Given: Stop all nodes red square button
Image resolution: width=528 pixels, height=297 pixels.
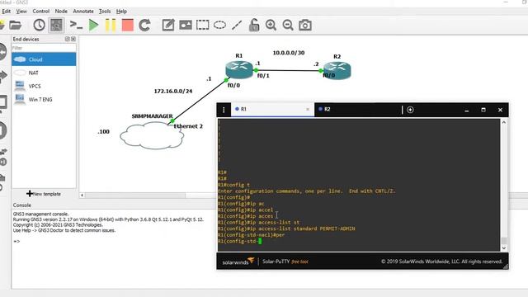Looking at the screenshot, I should (128, 26).
